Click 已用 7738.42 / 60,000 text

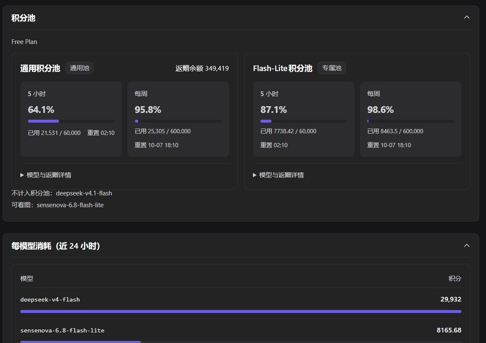point(288,131)
